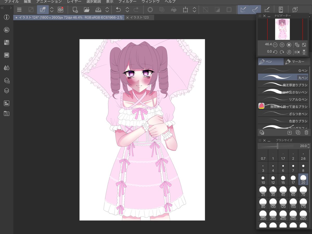
Task: Rotate canvas left in Navigator
Action: [275, 52]
